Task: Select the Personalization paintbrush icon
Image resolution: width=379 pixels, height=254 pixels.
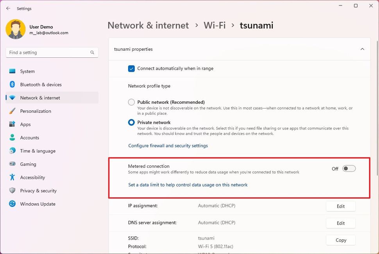Action: point(12,111)
